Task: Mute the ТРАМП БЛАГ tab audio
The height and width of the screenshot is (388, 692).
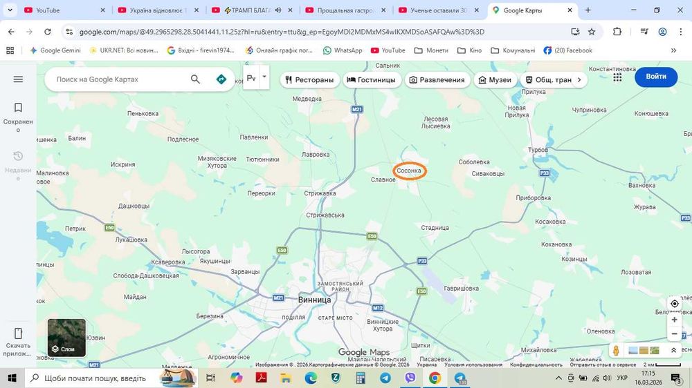Action: point(278,10)
